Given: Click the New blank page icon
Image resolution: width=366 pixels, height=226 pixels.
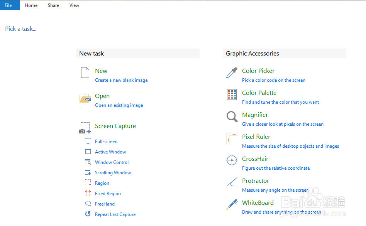Looking at the screenshot, I should click(x=85, y=73).
